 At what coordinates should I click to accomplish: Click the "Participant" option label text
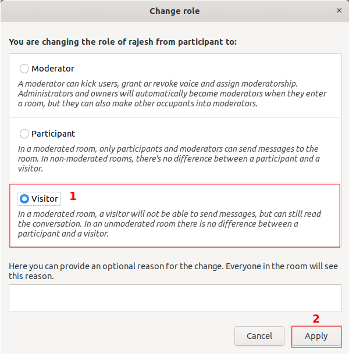click(x=53, y=134)
